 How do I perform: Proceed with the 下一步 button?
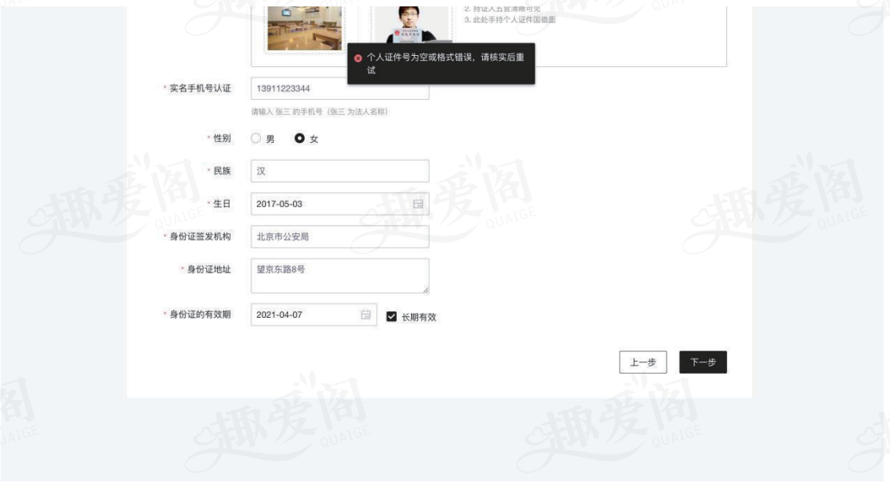click(x=702, y=362)
